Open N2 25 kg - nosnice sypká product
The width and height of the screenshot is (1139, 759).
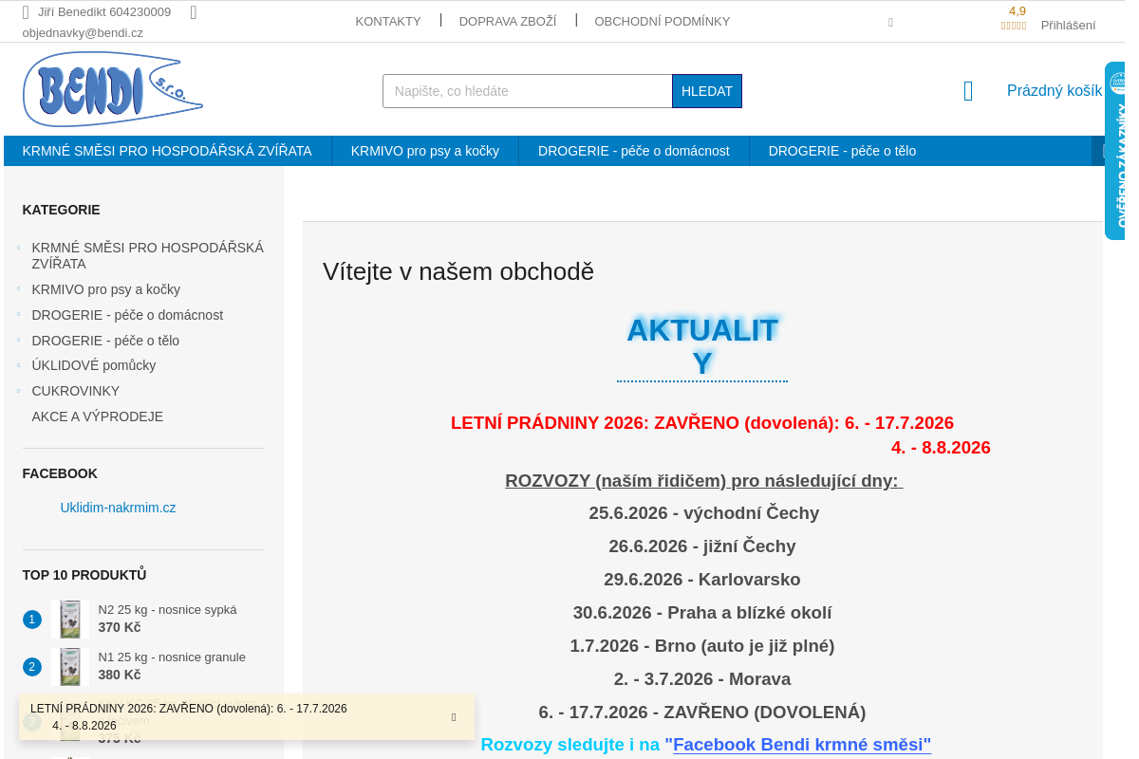tap(168, 610)
